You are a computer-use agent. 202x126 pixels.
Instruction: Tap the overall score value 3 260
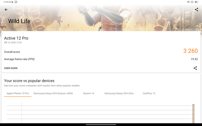[x=191, y=51]
